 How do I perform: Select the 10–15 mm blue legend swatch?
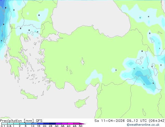(x=35, y=124)
